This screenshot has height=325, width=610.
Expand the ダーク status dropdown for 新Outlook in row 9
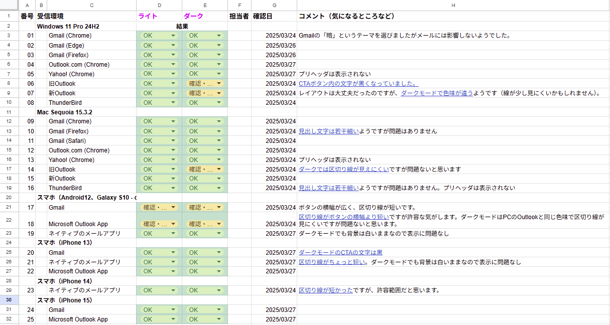(x=219, y=93)
